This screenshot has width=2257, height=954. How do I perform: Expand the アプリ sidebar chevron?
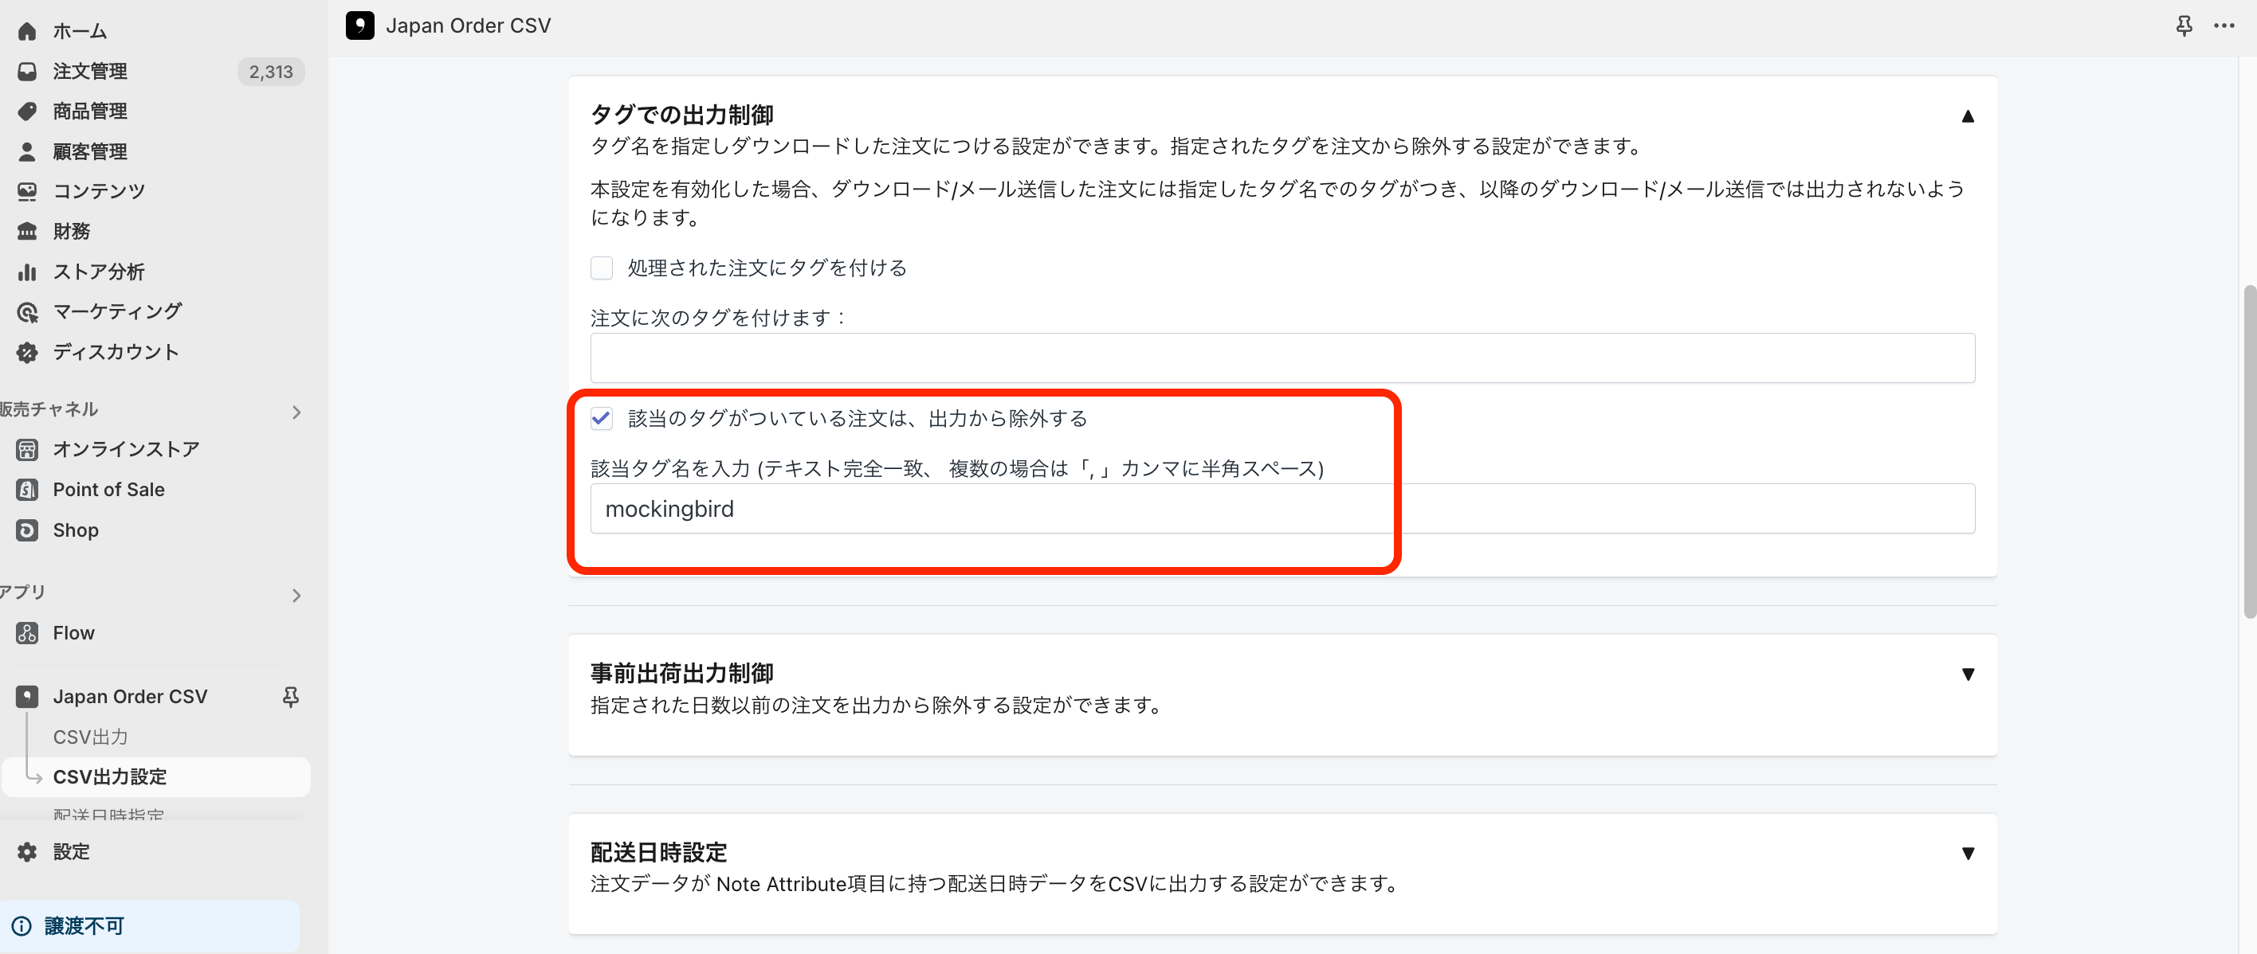(296, 596)
